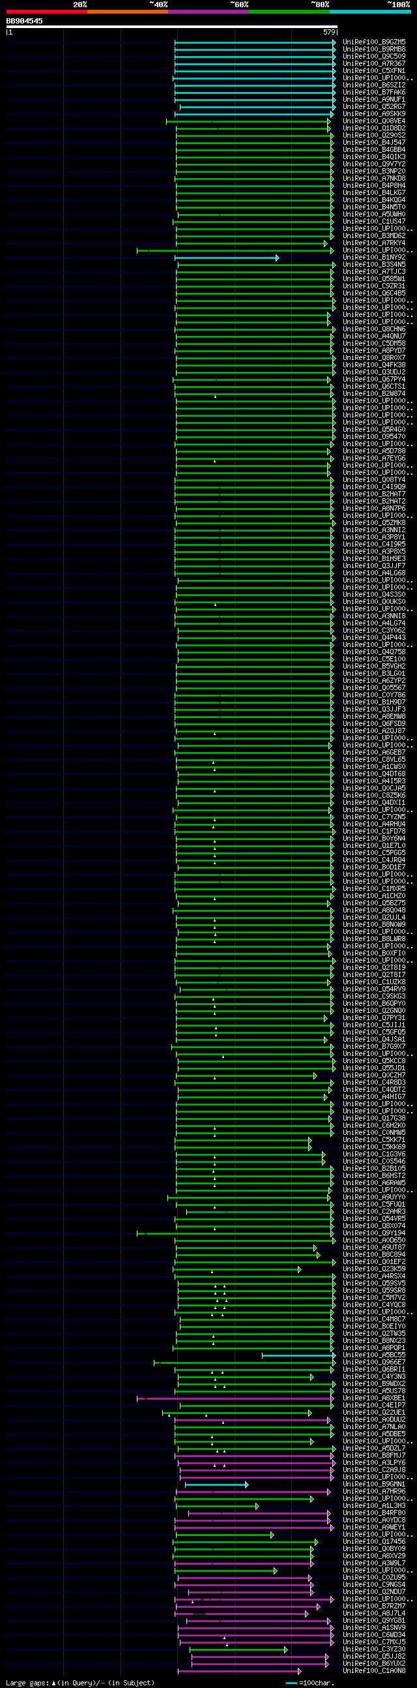Select hit label UniRef100_A7RKY4
This screenshot has width=417, height=1688.
(x=374, y=243)
